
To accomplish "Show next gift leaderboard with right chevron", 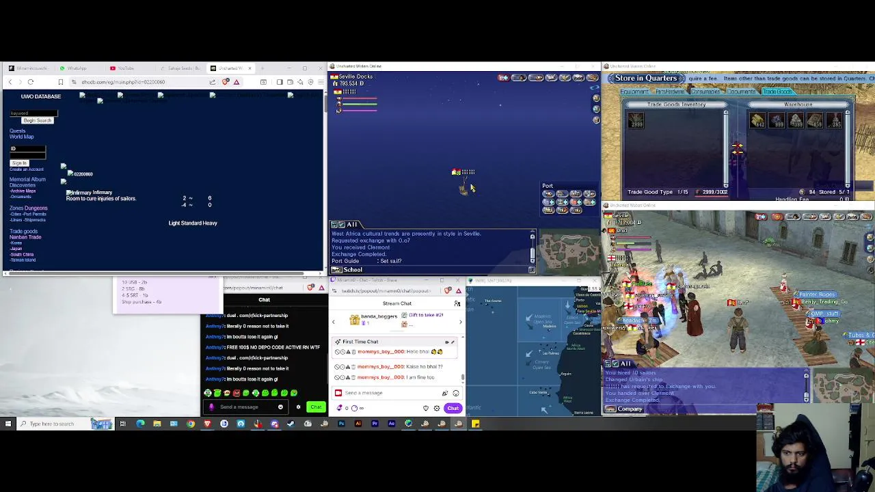I will pos(460,321).
